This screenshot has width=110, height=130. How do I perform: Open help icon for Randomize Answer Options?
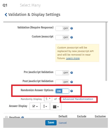[x=72, y=91]
